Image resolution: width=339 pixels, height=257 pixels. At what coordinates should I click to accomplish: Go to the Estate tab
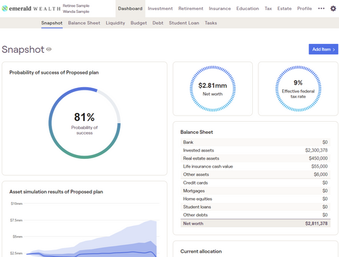point(284,9)
